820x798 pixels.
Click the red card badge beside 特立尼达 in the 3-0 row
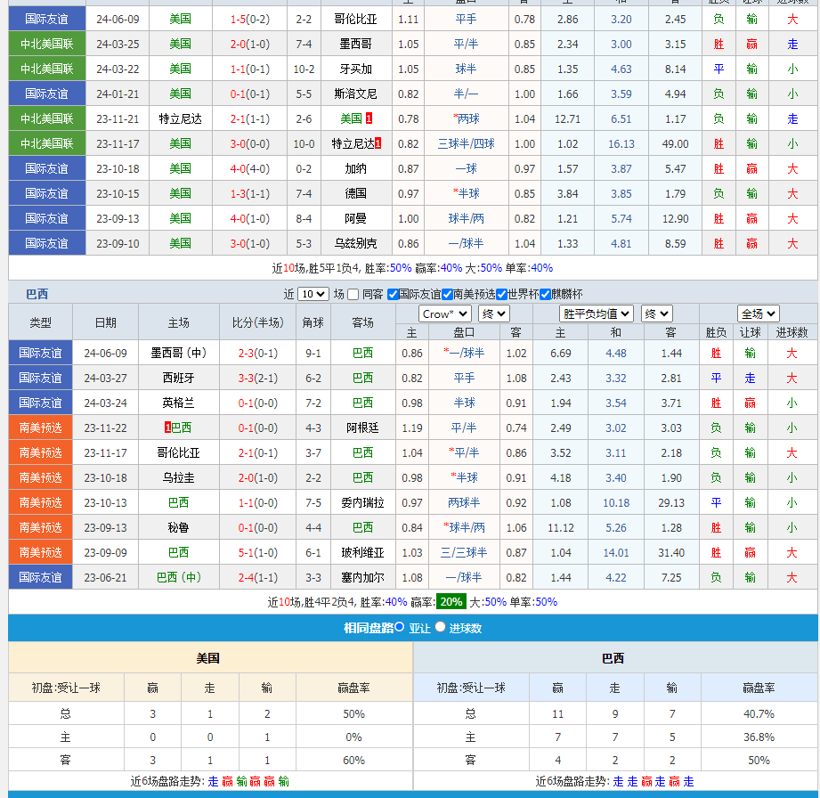pos(378,143)
